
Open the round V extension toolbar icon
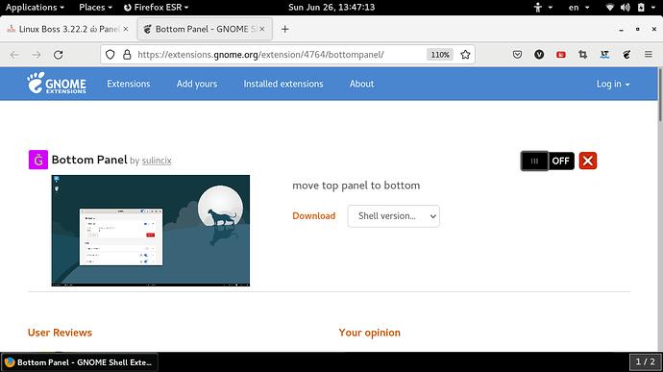click(539, 55)
